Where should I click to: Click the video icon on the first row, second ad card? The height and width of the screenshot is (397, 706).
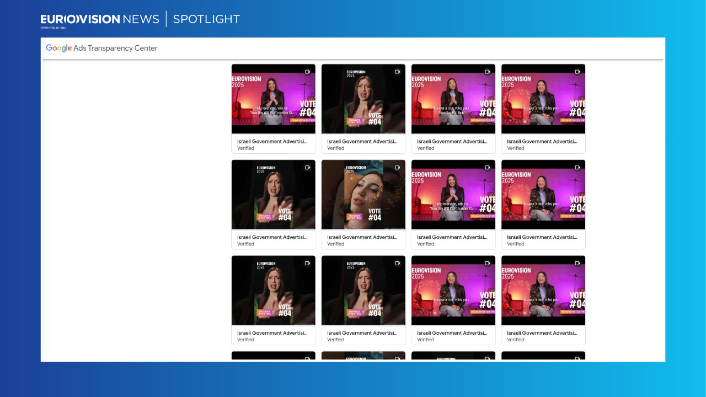[x=397, y=72]
